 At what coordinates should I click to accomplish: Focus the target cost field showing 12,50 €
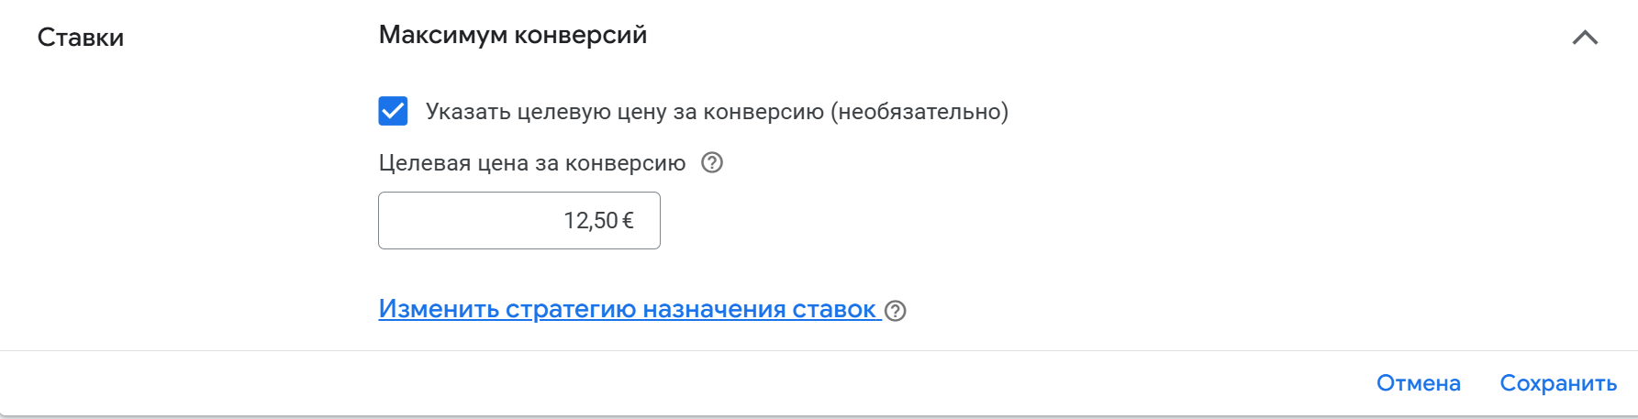pos(518,220)
